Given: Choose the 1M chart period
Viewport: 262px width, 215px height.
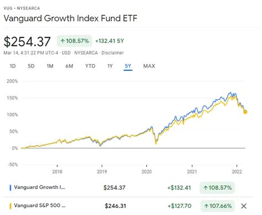Looking at the screenshot, I should pos(50,66).
